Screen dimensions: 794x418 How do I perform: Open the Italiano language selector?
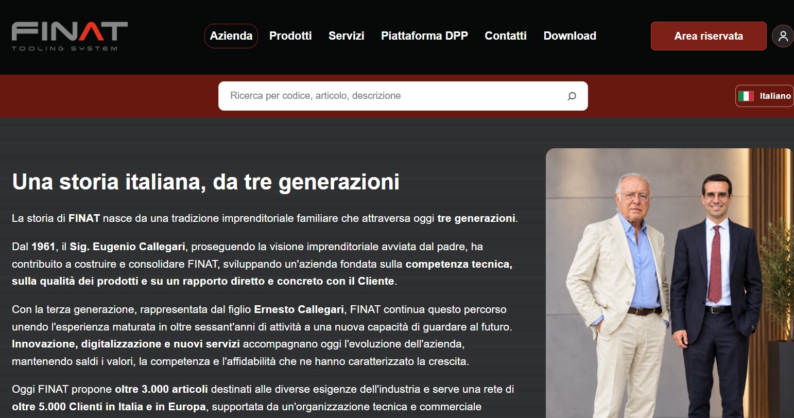pyautogui.click(x=765, y=96)
